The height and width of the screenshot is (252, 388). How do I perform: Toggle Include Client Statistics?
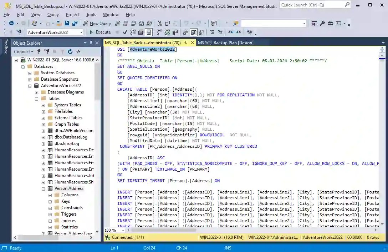tap(175, 32)
